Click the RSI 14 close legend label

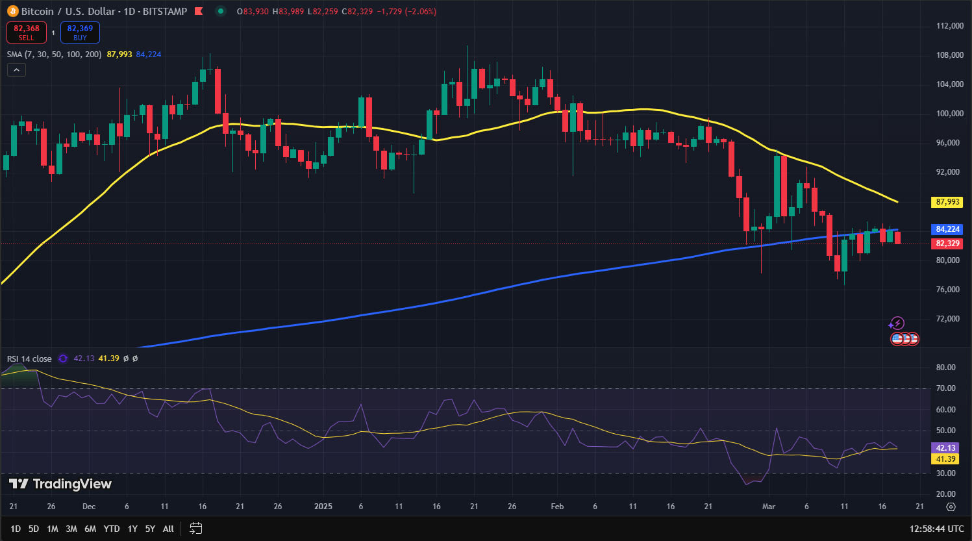coord(29,359)
